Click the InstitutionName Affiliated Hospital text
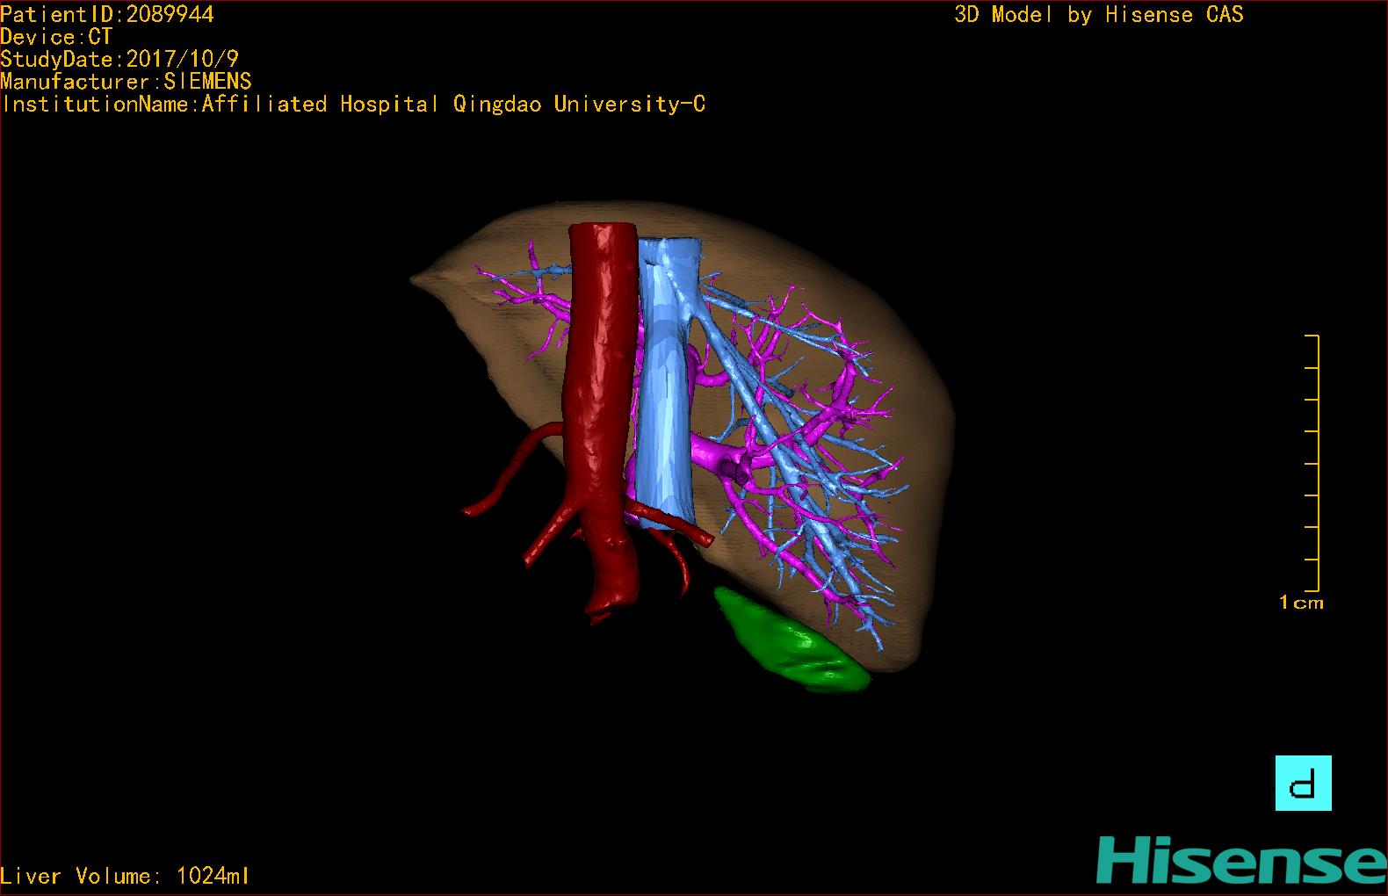 click(353, 104)
